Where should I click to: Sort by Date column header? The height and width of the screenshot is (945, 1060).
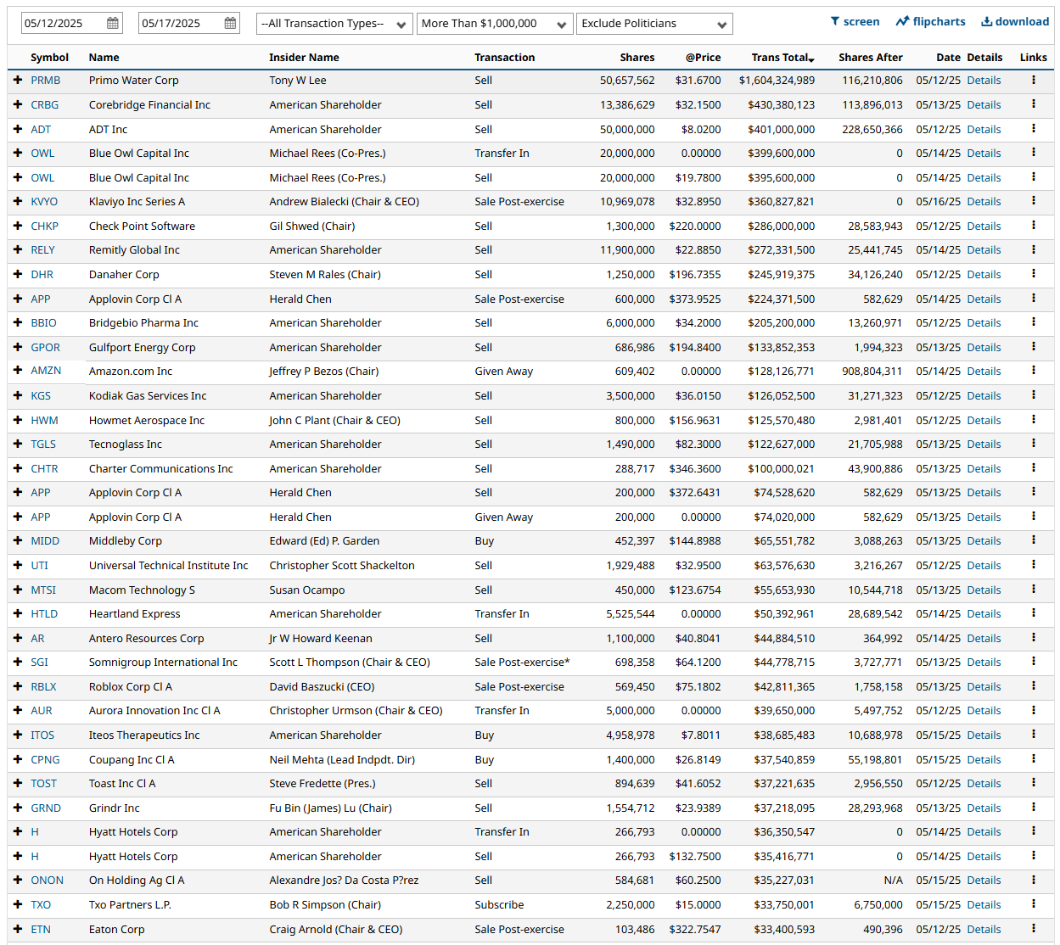tap(948, 58)
